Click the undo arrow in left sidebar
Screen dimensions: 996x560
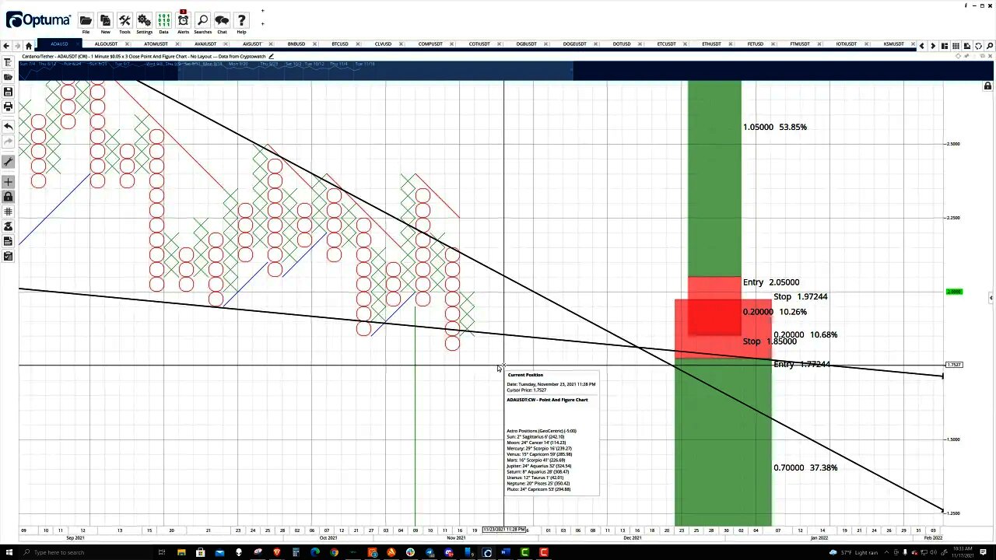pyautogui.click(x=8, y=126)
